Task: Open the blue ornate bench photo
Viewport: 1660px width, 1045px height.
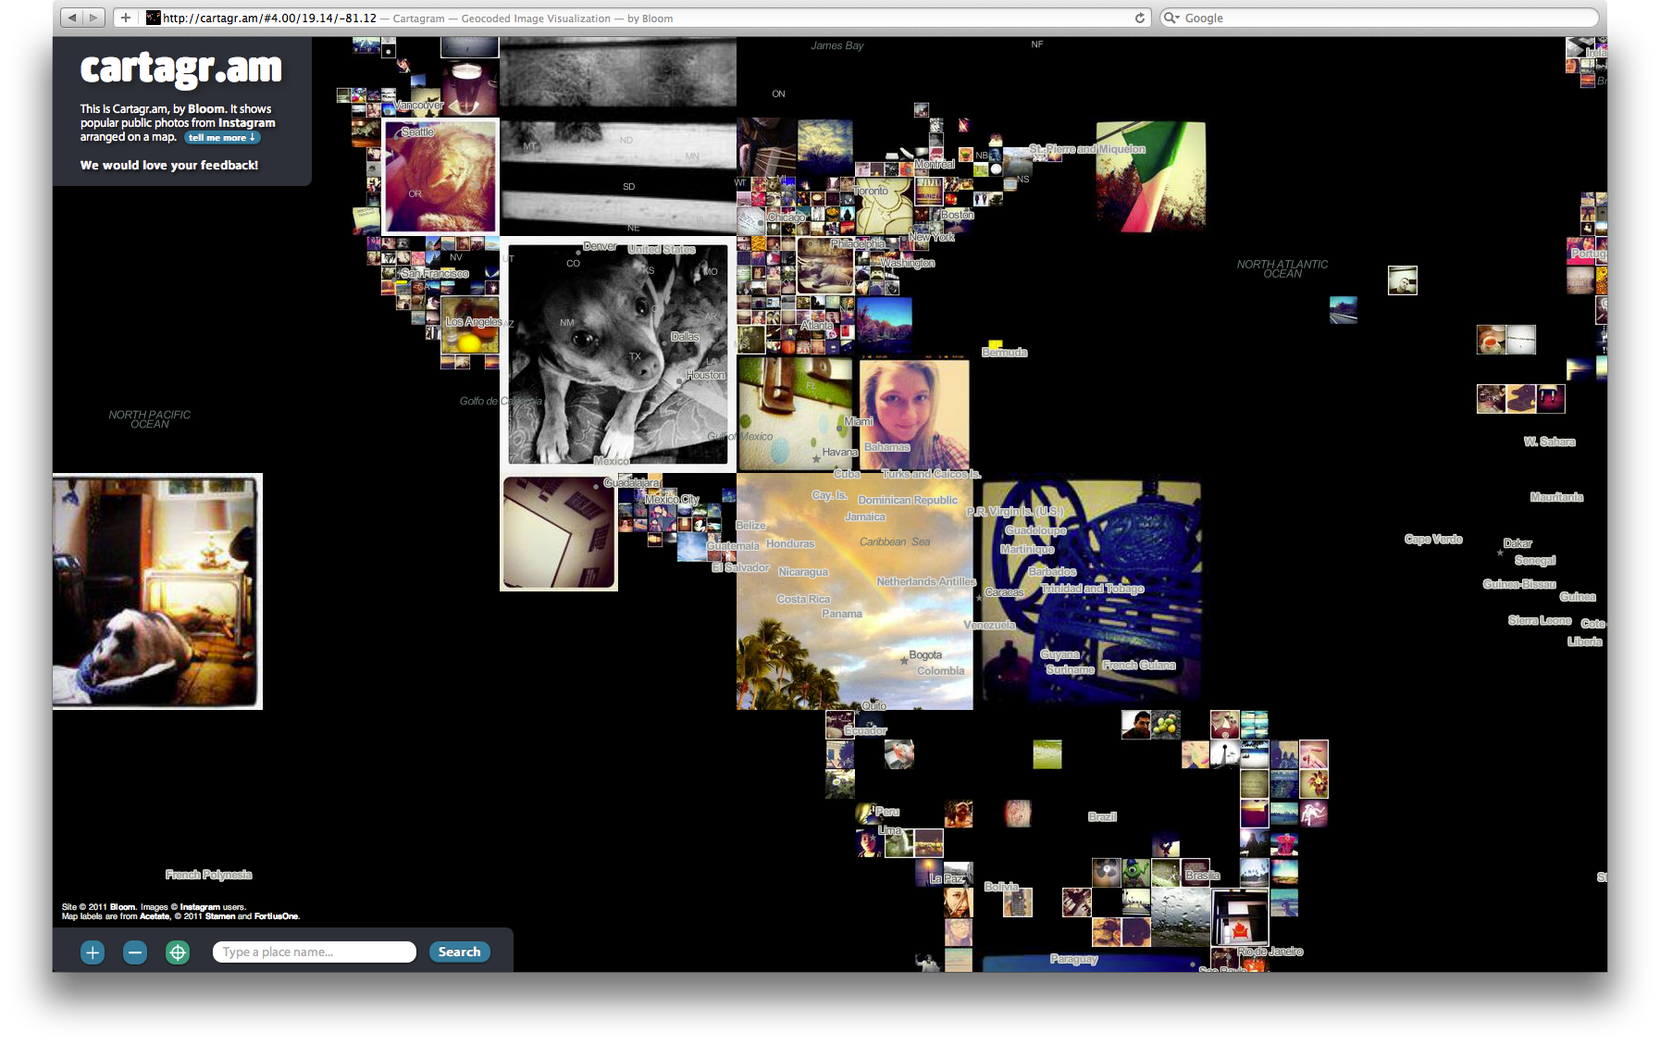Action: 1092,588
